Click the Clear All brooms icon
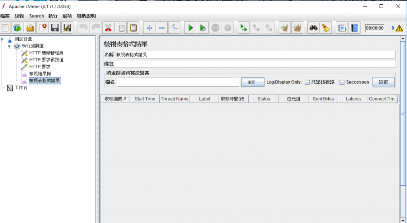This screenshot has width=407, height=223. 297,28
